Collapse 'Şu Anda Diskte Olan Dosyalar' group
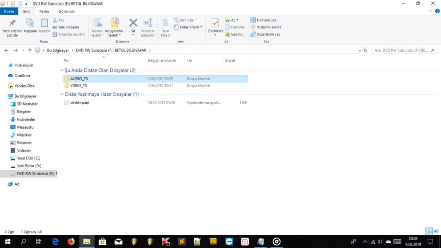This screenshot has height=248, width=441. tap(62, 70)
